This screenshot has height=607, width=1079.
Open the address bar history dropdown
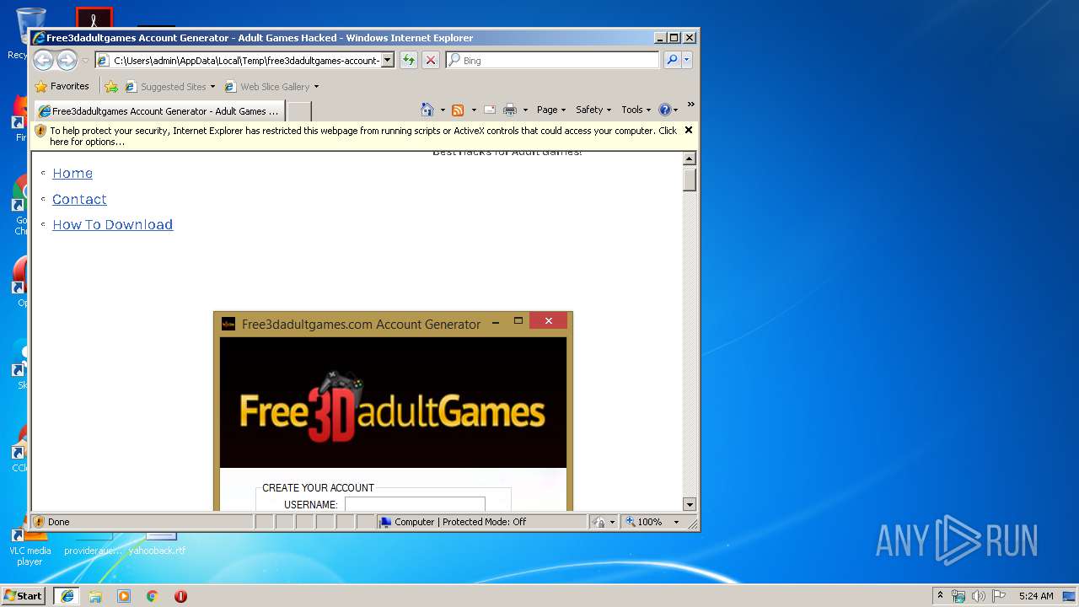point(388,60)
